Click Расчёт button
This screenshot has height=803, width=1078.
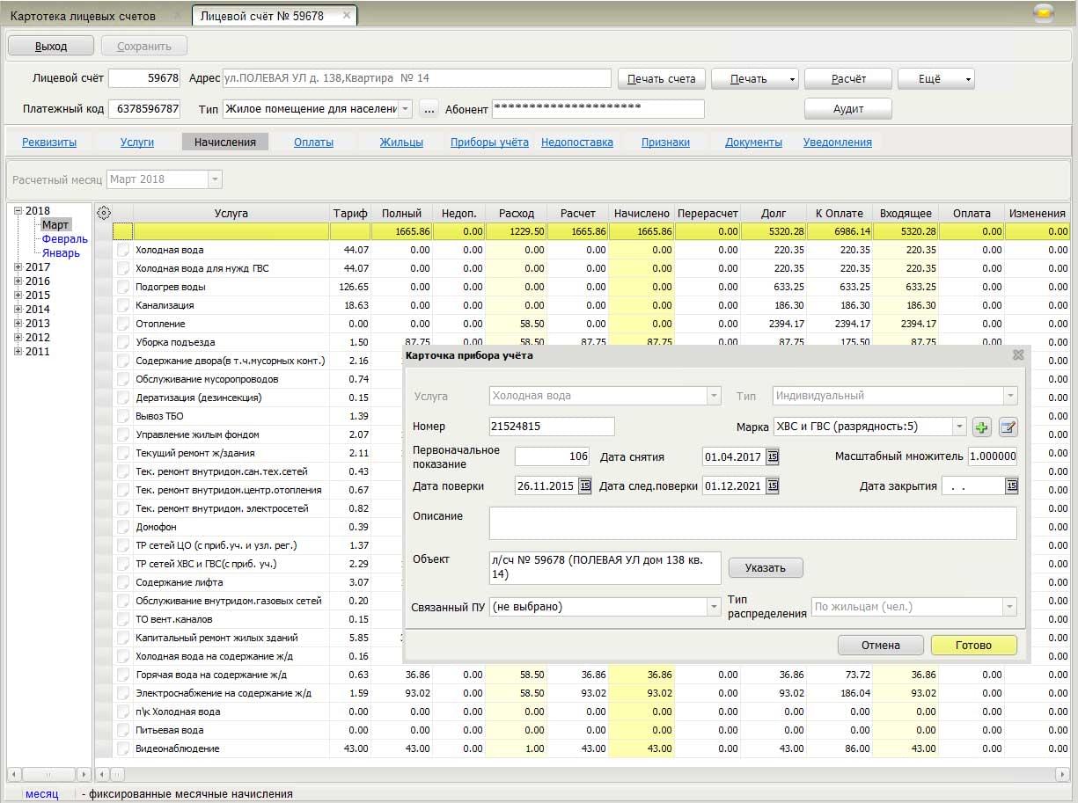click(848, 79)
